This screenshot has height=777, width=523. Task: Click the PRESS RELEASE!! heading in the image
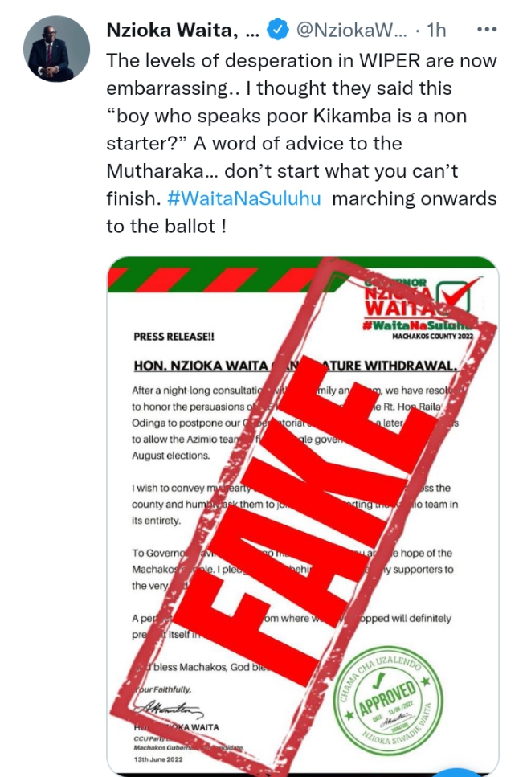174,337
